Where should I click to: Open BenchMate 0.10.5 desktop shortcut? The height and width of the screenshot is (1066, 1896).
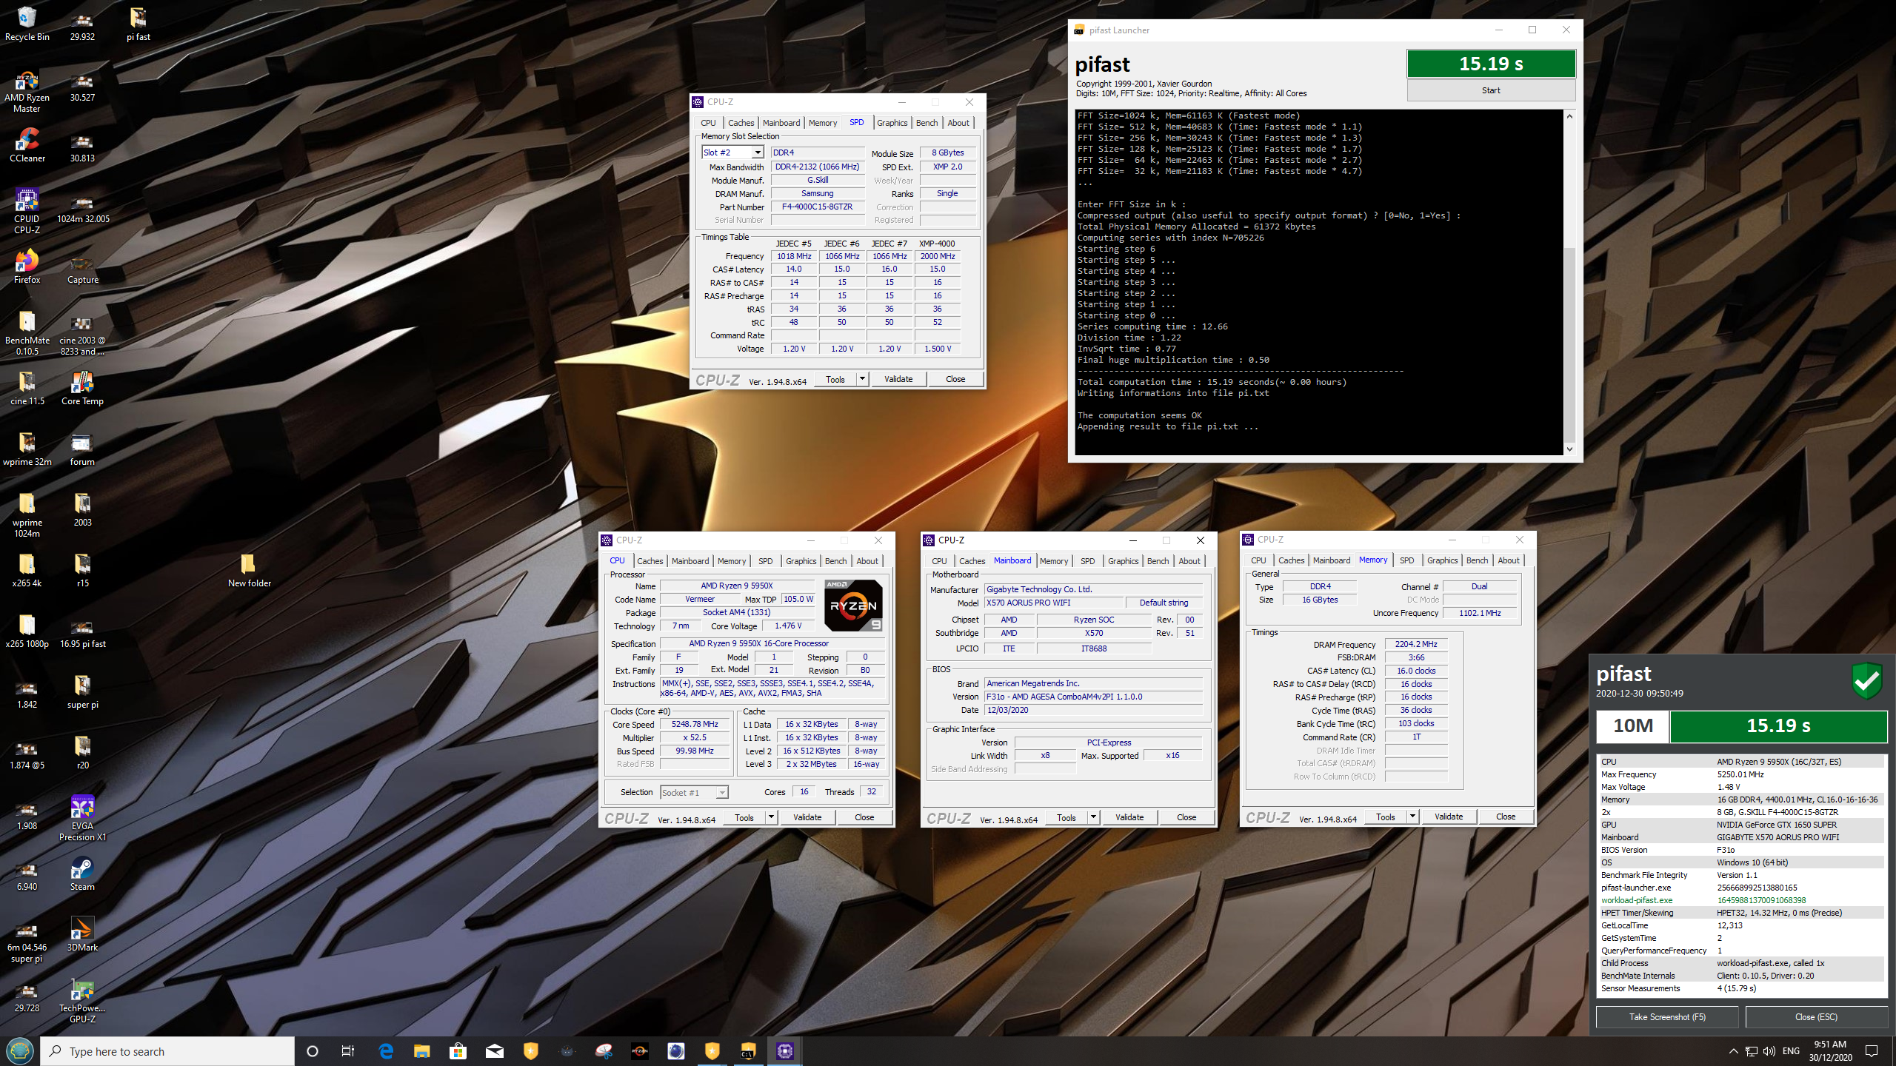point(27,334)
